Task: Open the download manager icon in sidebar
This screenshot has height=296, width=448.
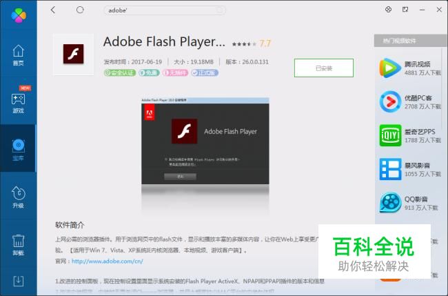Action: (x=19, y=281)
